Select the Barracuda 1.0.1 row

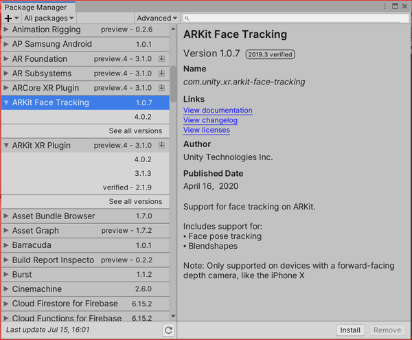coord(85,245)
